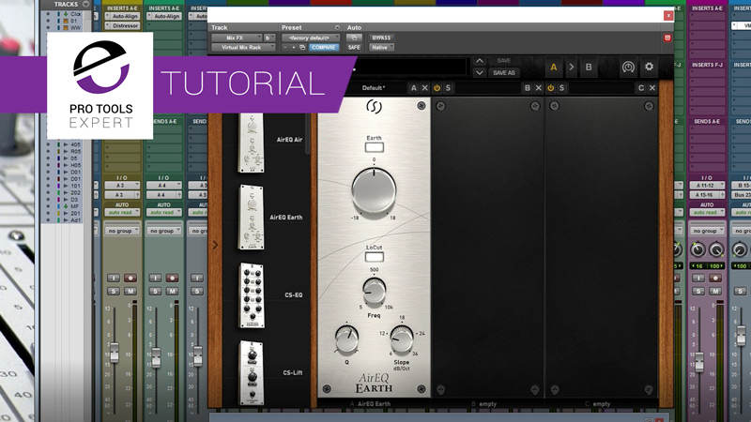Screen dimensions: 751x422
Task: Click the slot B letter label
Action: click(x=527, y=88)
